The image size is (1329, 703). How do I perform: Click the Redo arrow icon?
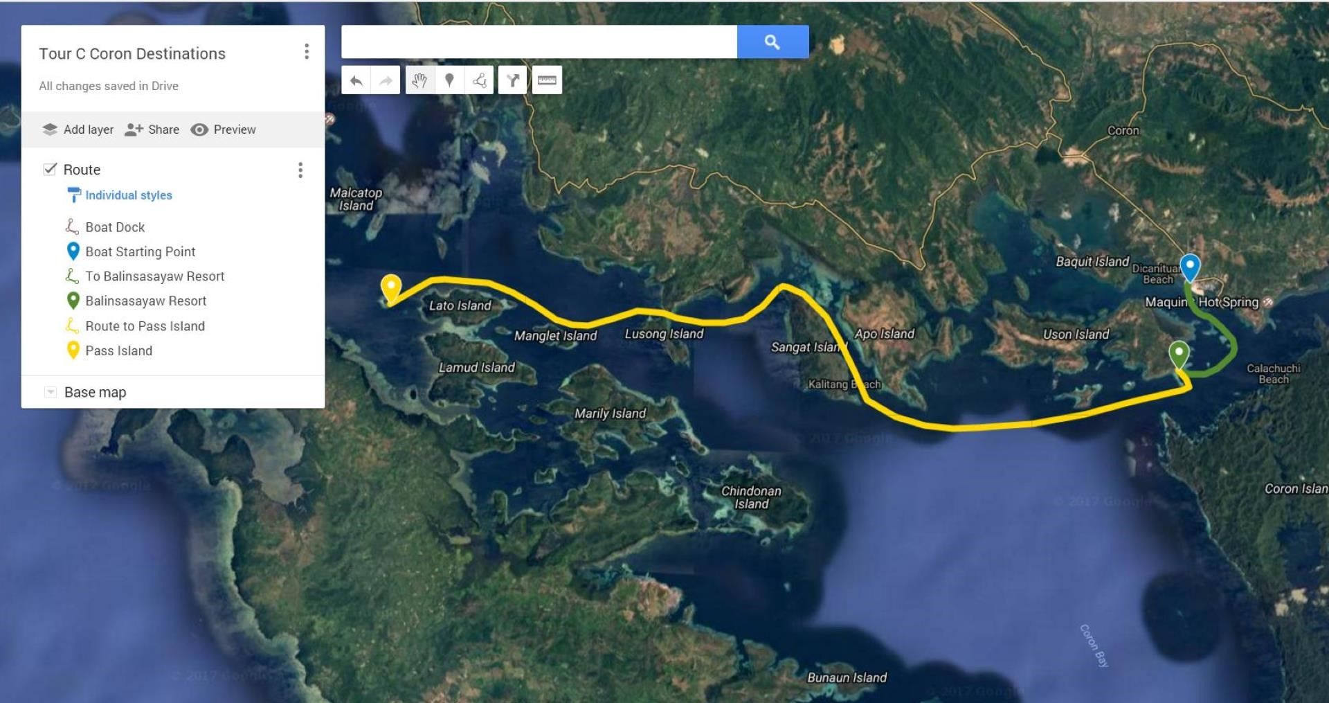click(x=386, y=81)
